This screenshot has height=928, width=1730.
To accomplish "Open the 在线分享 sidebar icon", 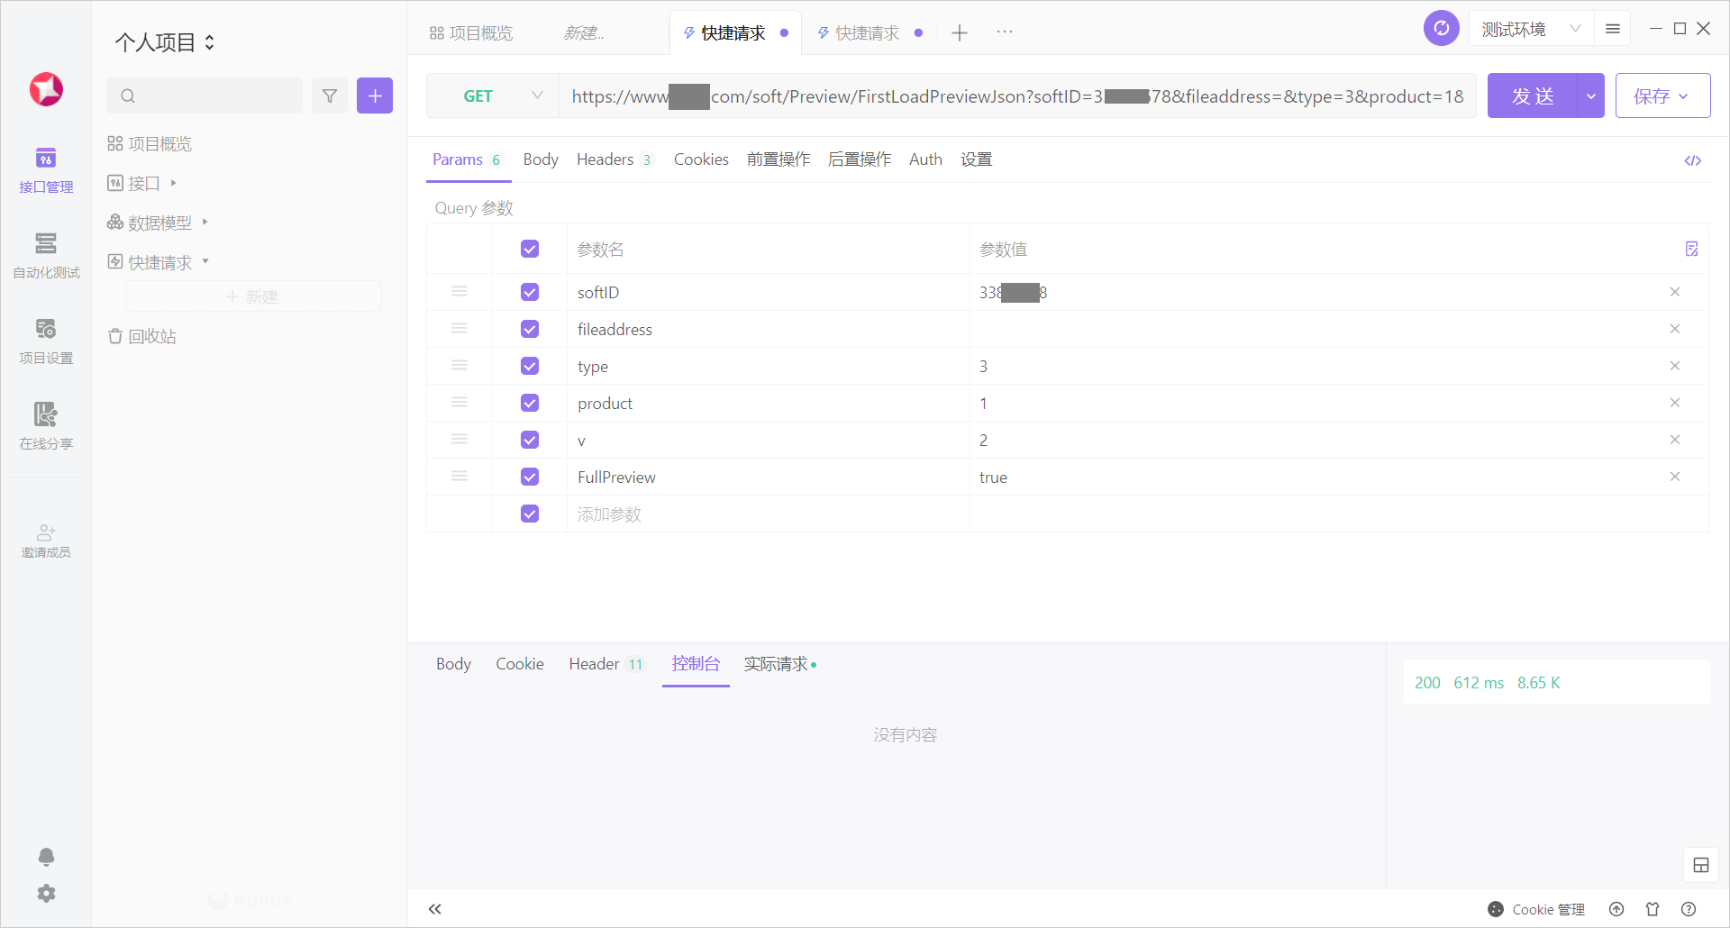I will pos(46,425).
